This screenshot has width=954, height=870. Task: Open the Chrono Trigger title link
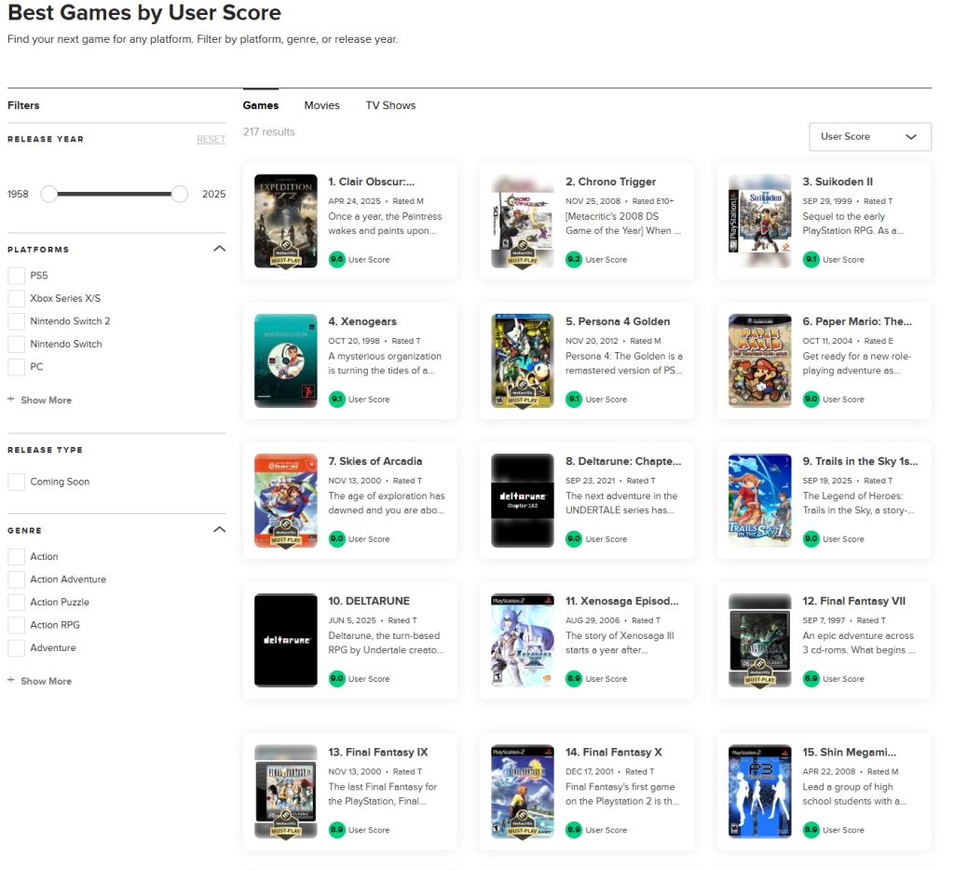click(611, 182)
